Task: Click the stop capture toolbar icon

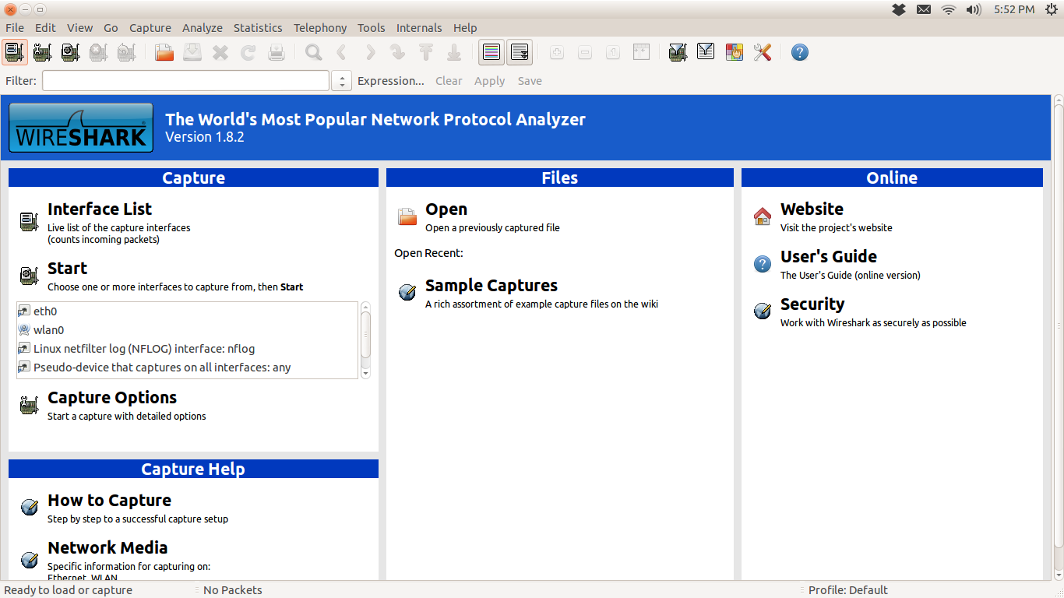Action: [98, 52]
